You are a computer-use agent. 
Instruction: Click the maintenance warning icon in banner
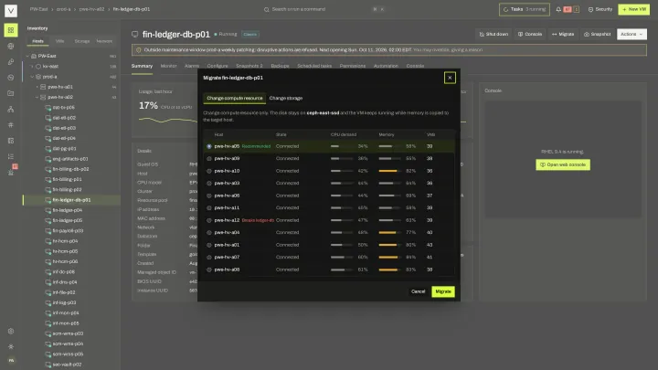139,50
